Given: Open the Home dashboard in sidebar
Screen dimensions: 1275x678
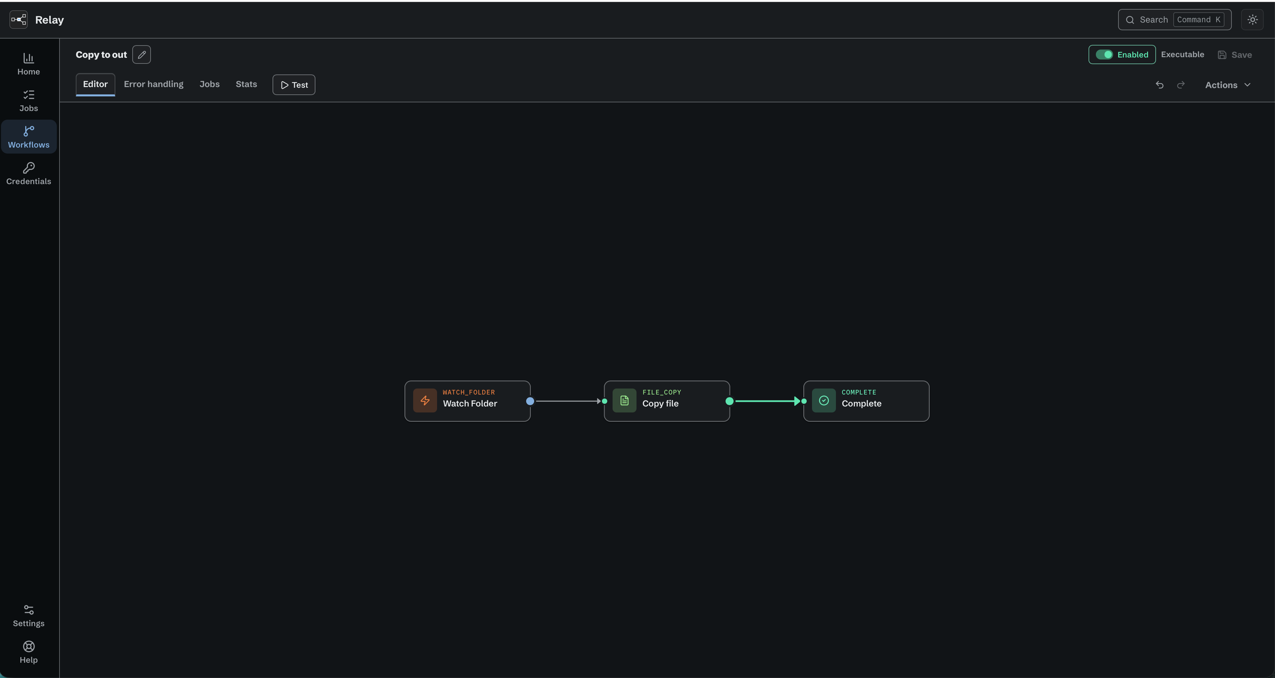Looking at the screenshot, I should [29, 64].
